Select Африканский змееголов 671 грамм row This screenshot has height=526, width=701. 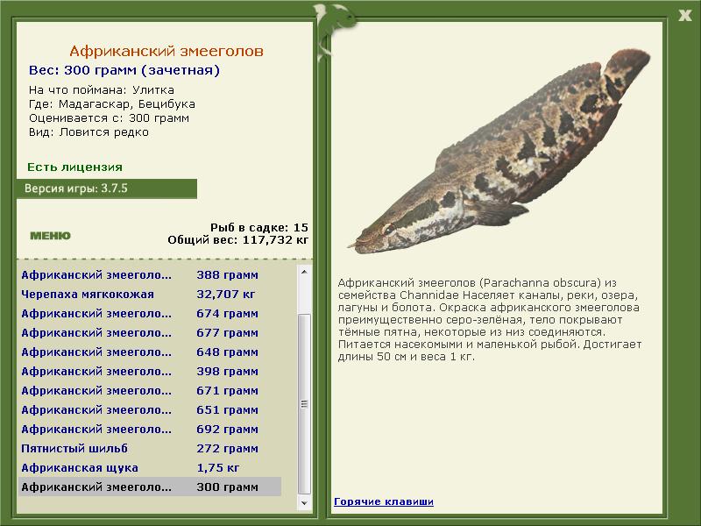[x=150, y=390]
